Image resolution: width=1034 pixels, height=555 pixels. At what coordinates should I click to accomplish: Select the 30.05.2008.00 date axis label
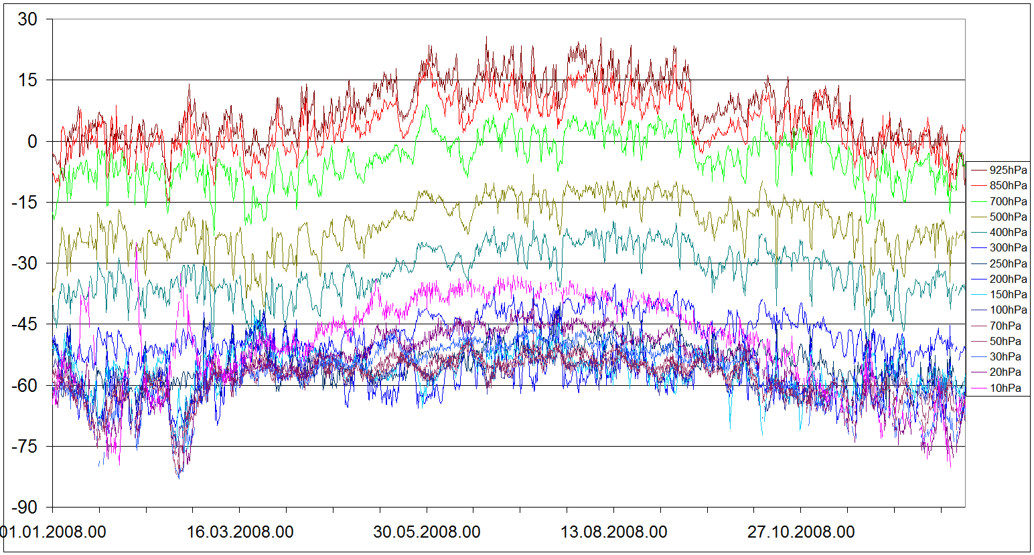point(427,532)
